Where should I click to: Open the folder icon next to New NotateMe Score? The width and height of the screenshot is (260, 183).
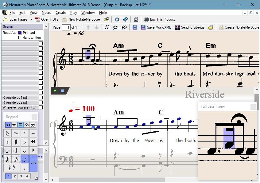[106, 19]
